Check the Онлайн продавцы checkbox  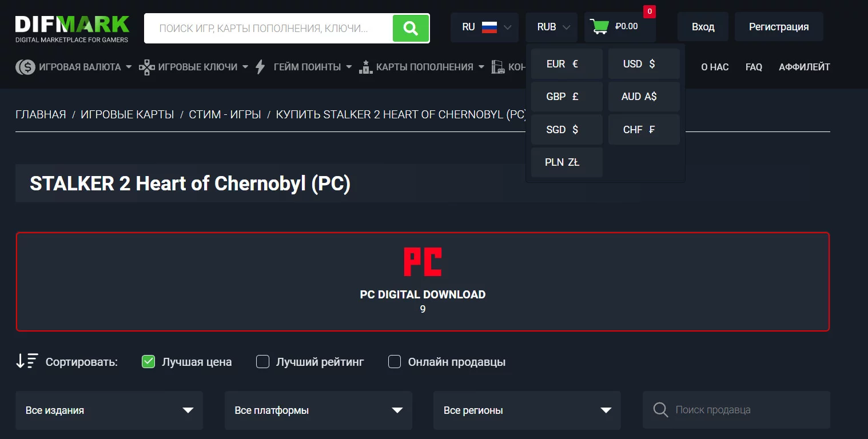(395, 362)
